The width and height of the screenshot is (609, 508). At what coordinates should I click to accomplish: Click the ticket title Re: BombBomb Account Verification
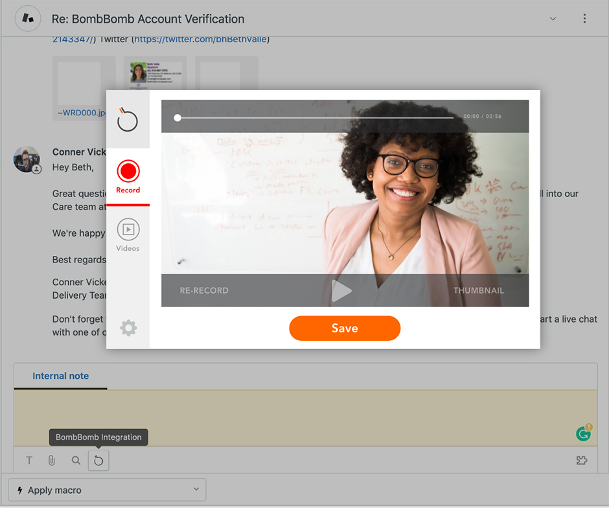(148, 19)
